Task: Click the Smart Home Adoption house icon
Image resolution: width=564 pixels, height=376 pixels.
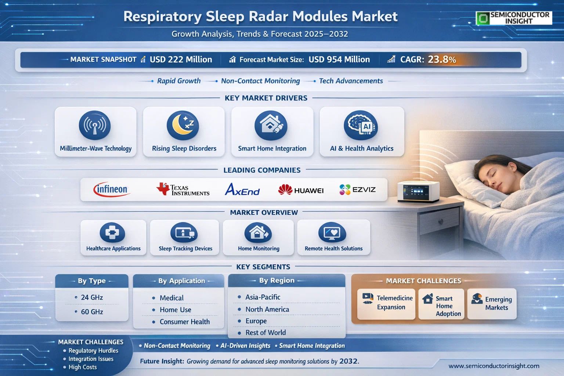Action: 427,298
